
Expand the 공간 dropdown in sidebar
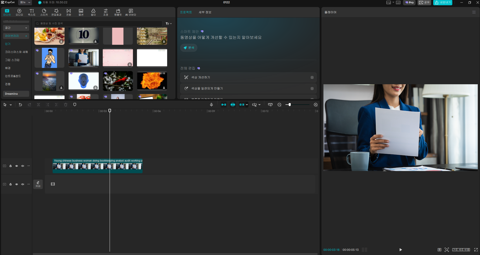pyautogui.click(x=16, y=28)
